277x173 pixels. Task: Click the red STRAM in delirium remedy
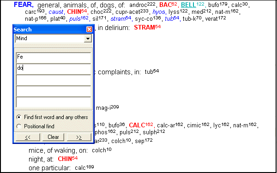tap(147, 27)
